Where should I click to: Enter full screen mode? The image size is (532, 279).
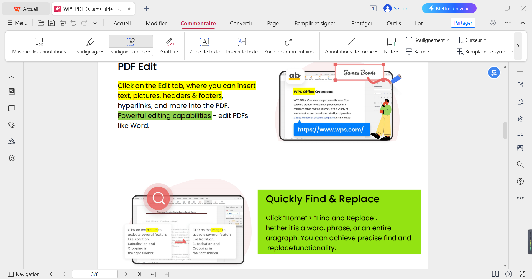522,274
